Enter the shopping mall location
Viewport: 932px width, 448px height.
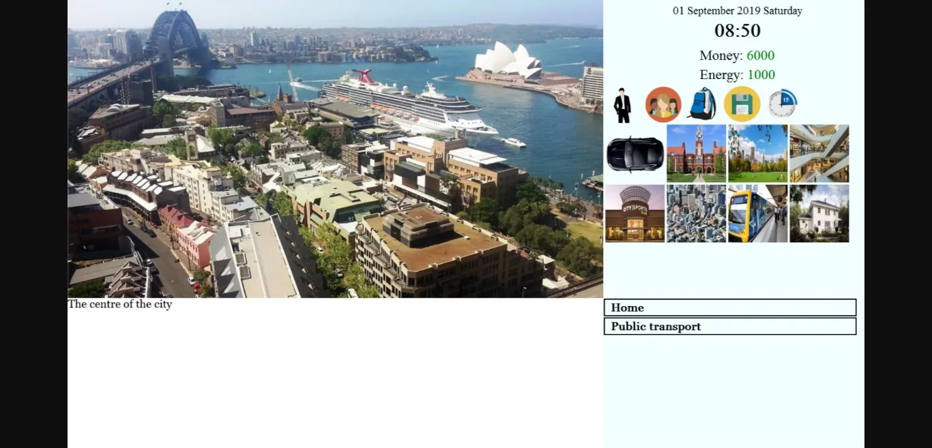click(x=819, y=153)
